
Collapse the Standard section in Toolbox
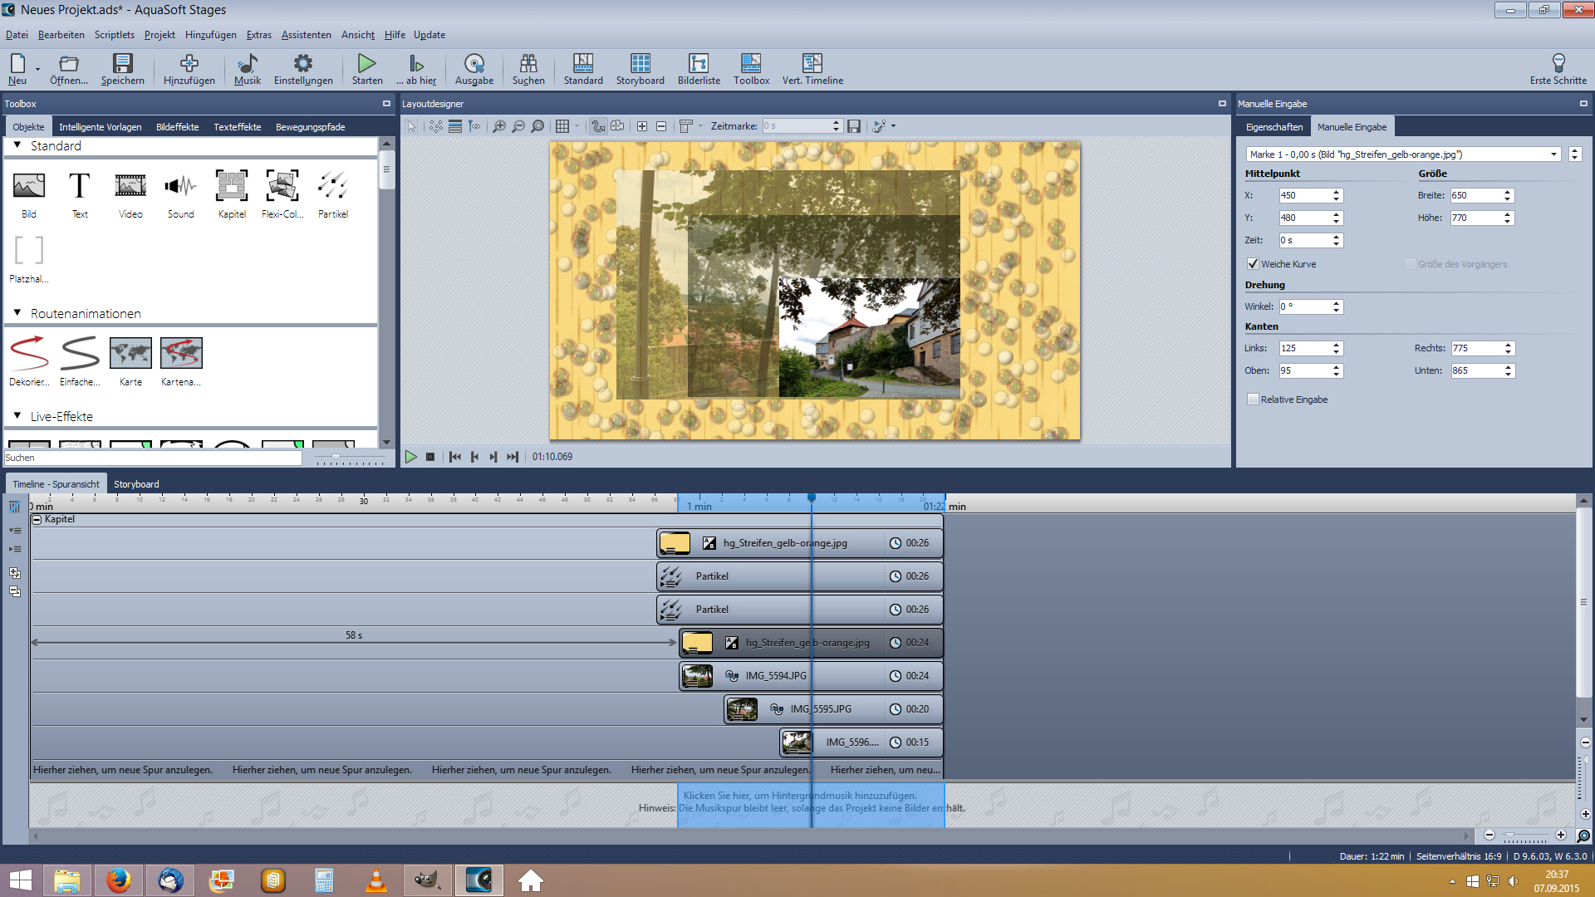[17, 145]
